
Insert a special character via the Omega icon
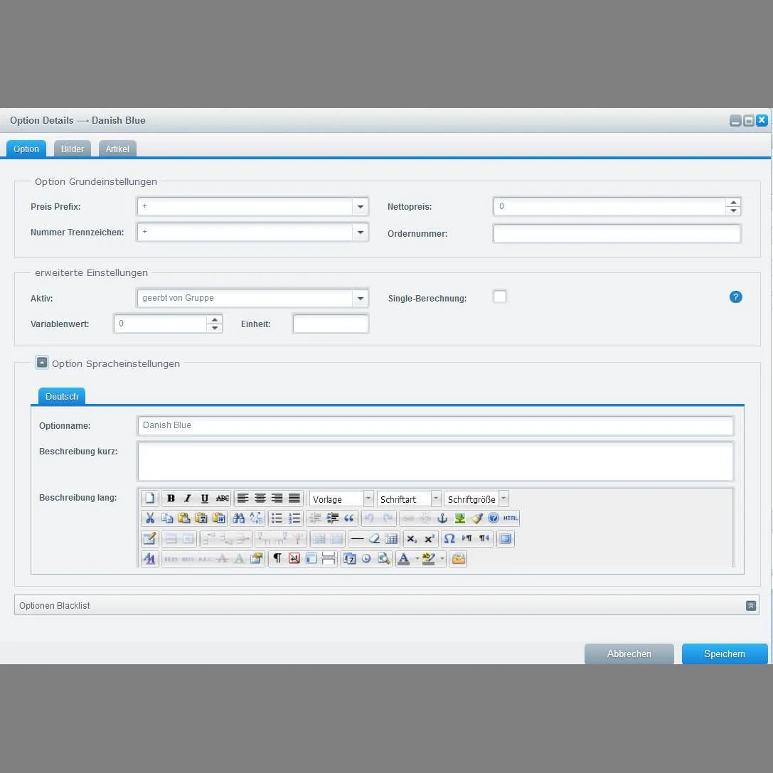(449, 538)
